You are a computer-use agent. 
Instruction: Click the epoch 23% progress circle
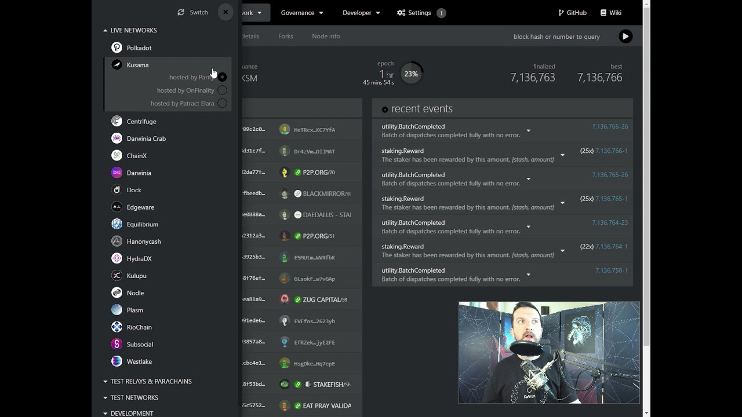(x=411, y=74)
